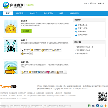Click the 登录 login link
108x108 pixels.
coord(85,4)
